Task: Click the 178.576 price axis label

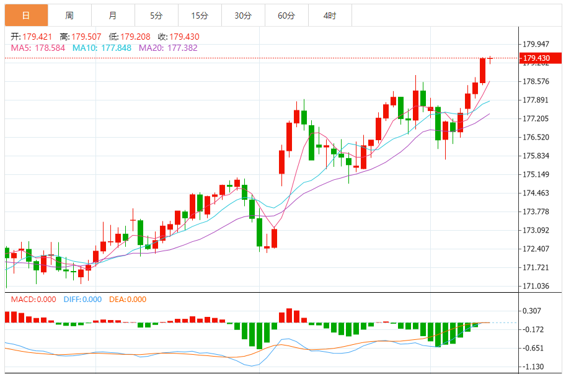Action: pyautogui.click(x=536, y=82)
